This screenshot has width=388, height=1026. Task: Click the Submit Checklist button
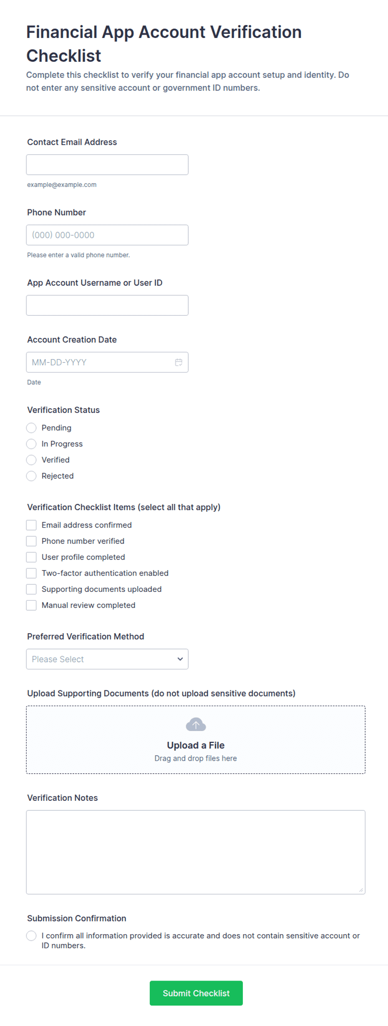pyautogui.click(x=196, y=993)
